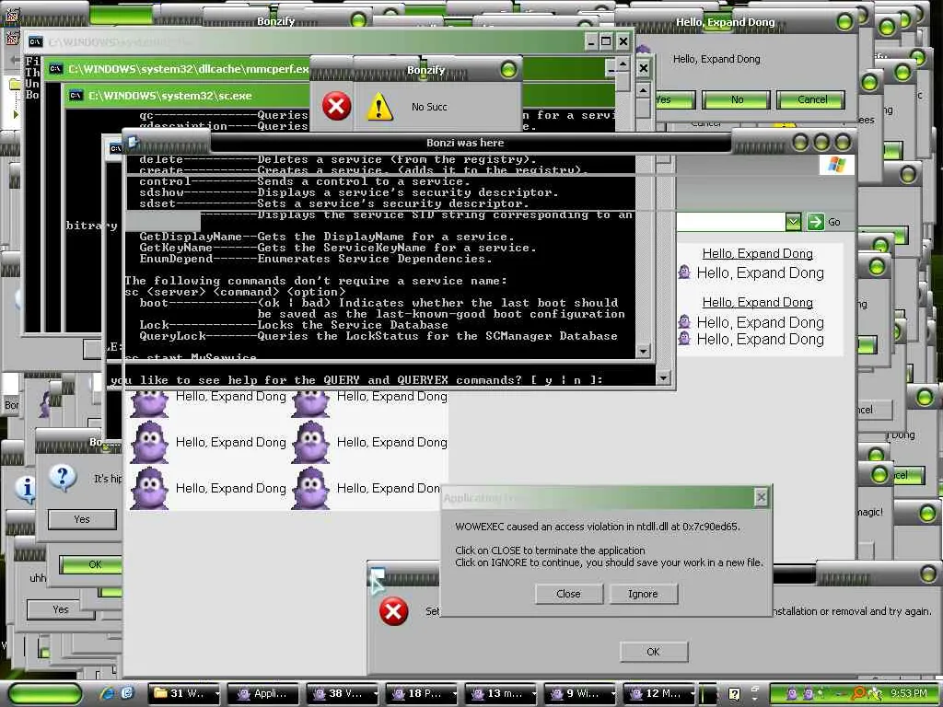Expand the 12 M... taskbar group arrow

[x=693, y=694]
